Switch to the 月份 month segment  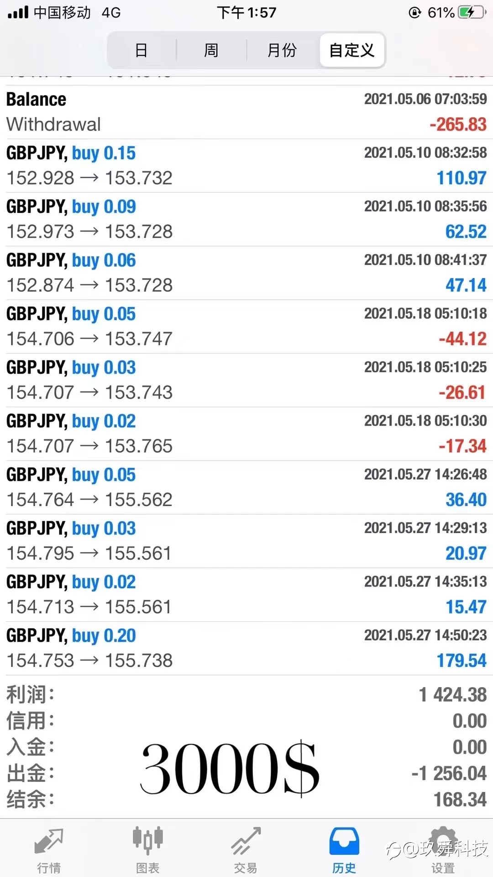pyautogui.click(x=282, y=50)
